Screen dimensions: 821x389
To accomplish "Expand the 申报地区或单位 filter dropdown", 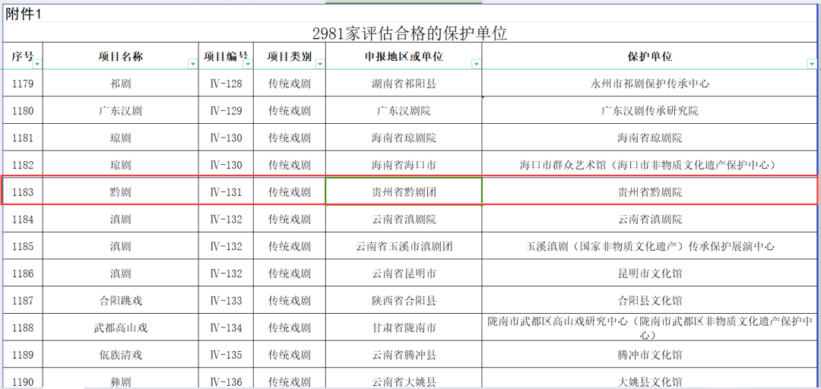I will coord(476,65).
